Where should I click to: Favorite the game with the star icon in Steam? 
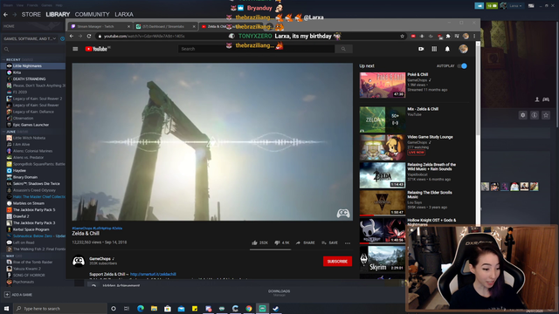tap(545, 115)
